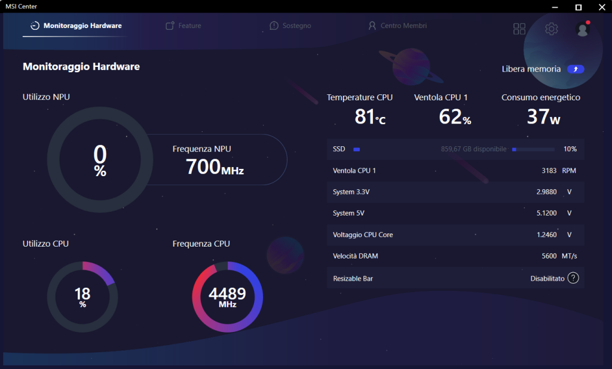Go to the Centro Membri tab

click(x=403, y=26)
